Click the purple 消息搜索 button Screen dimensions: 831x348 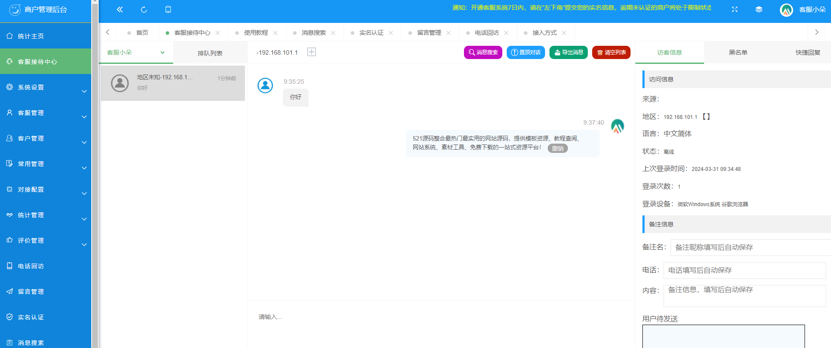point(483,52)
